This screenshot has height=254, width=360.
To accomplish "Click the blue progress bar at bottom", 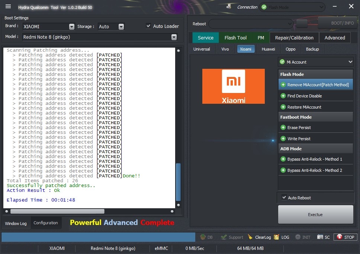I will pos(98,237).
